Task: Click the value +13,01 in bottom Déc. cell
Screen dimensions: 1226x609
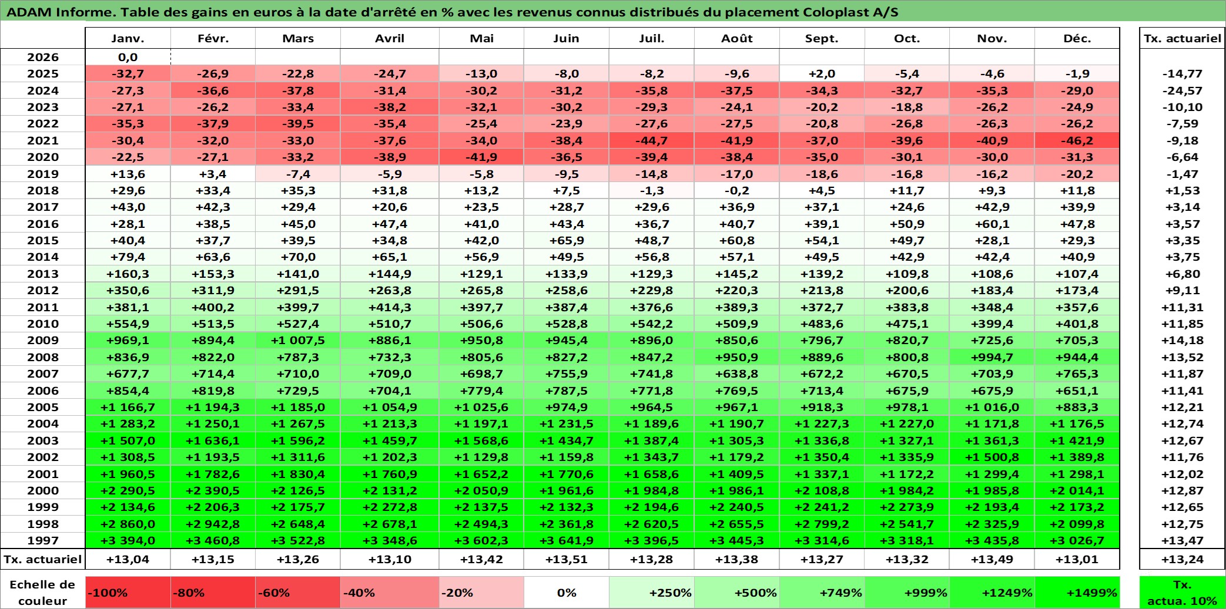Action: 1077,559
